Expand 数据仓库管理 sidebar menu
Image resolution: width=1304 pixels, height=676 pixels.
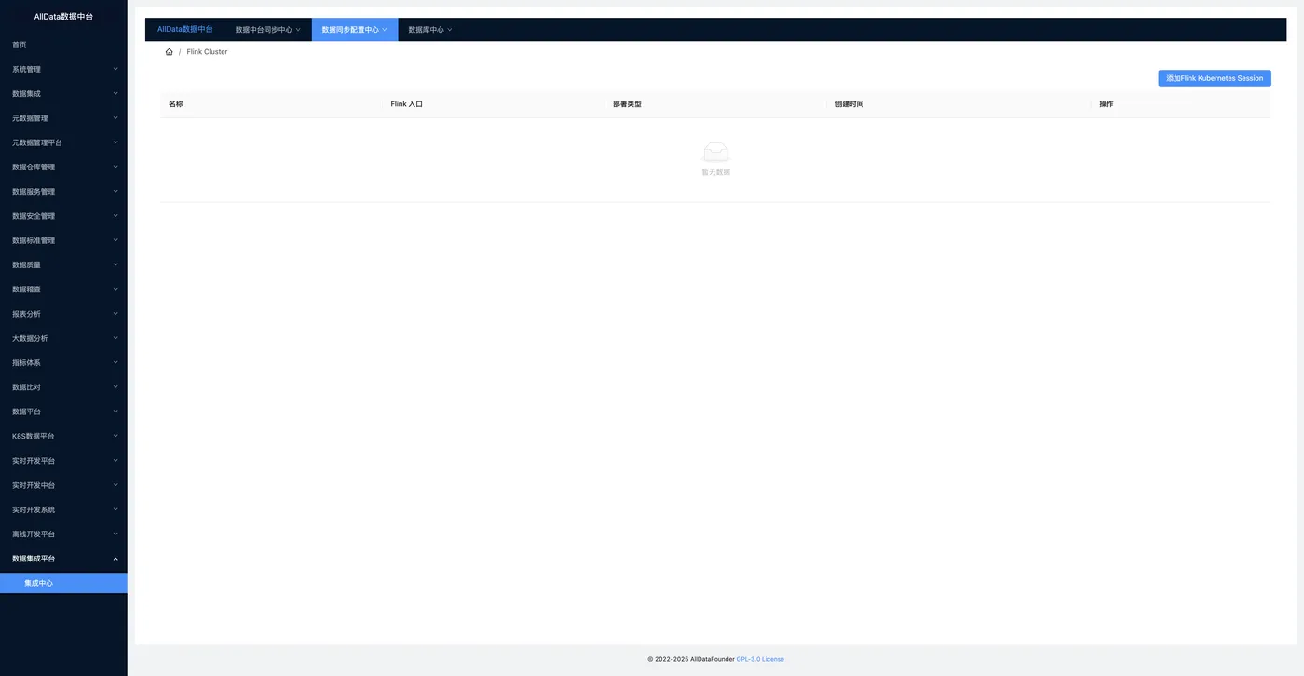pos(63,167)
